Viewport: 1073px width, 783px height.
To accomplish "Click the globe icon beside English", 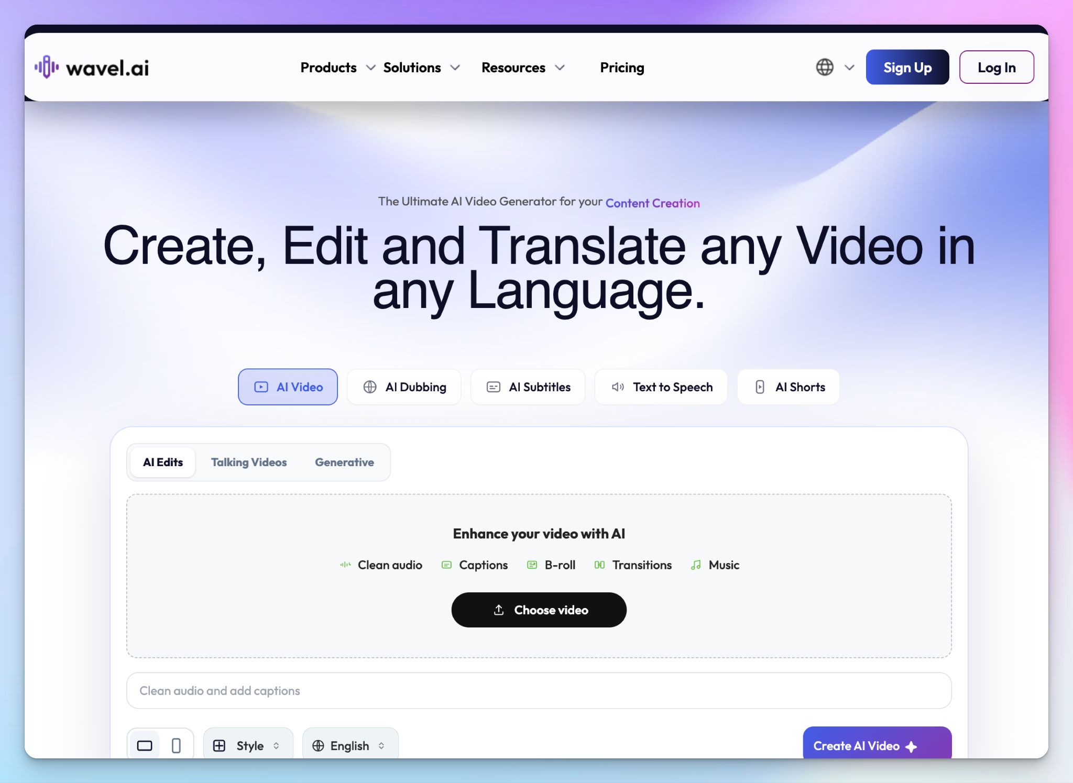I will point(318,745).
